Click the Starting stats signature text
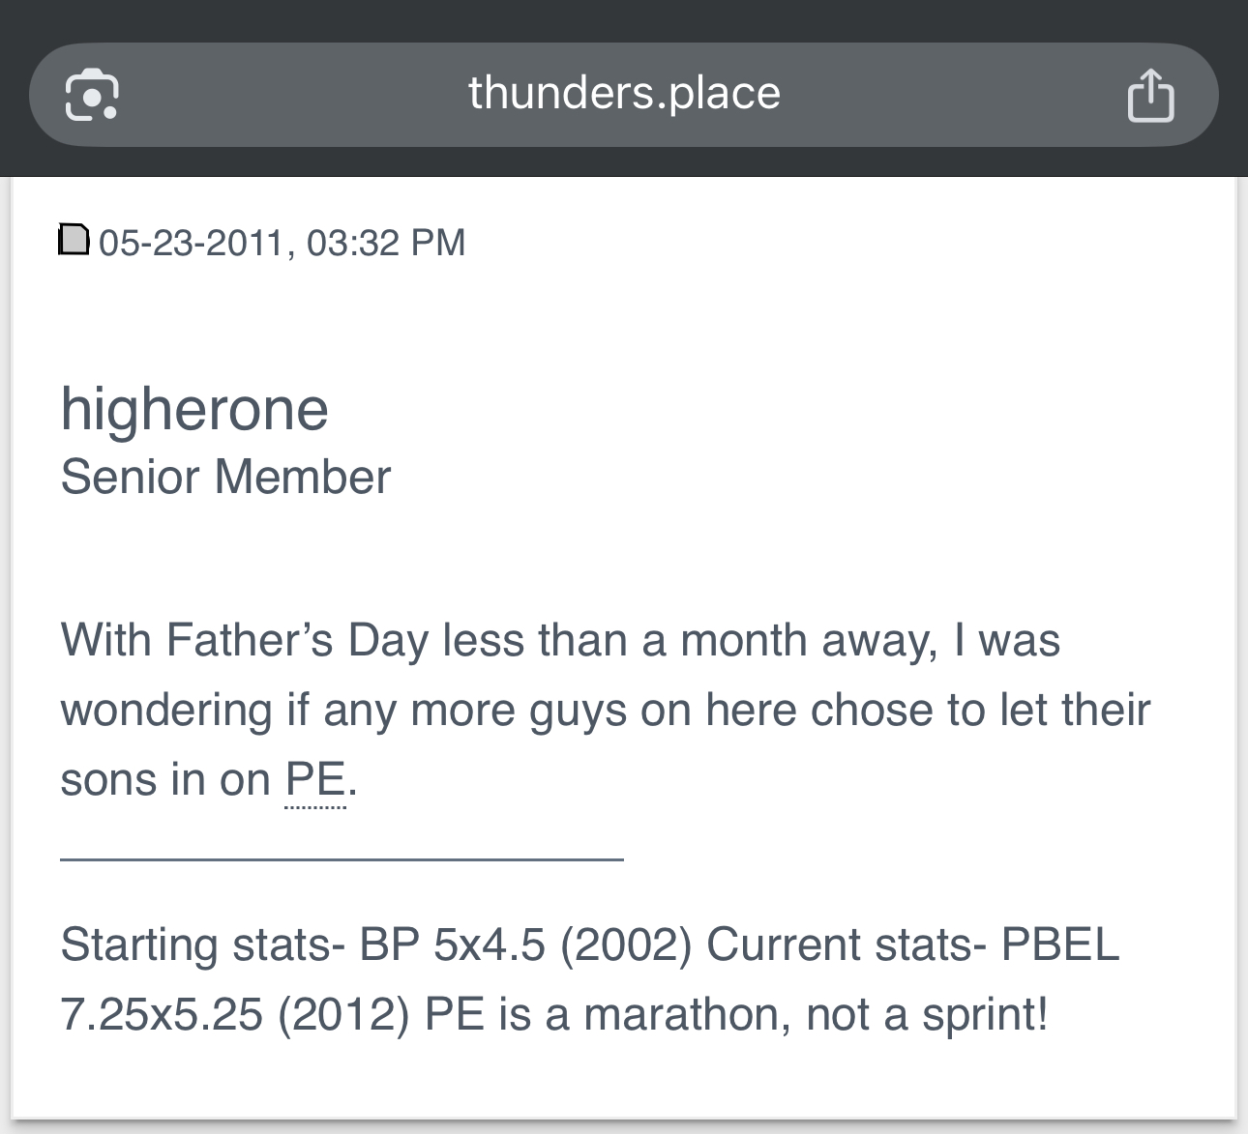 pos(203,945)
